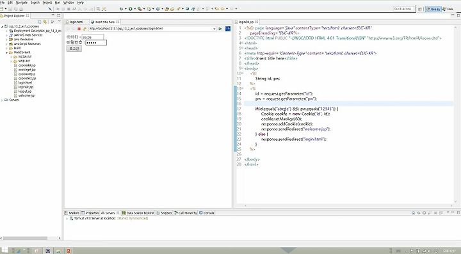Open the Navigate menu
This screenshot has width=461, height=254.
point(22,3)
